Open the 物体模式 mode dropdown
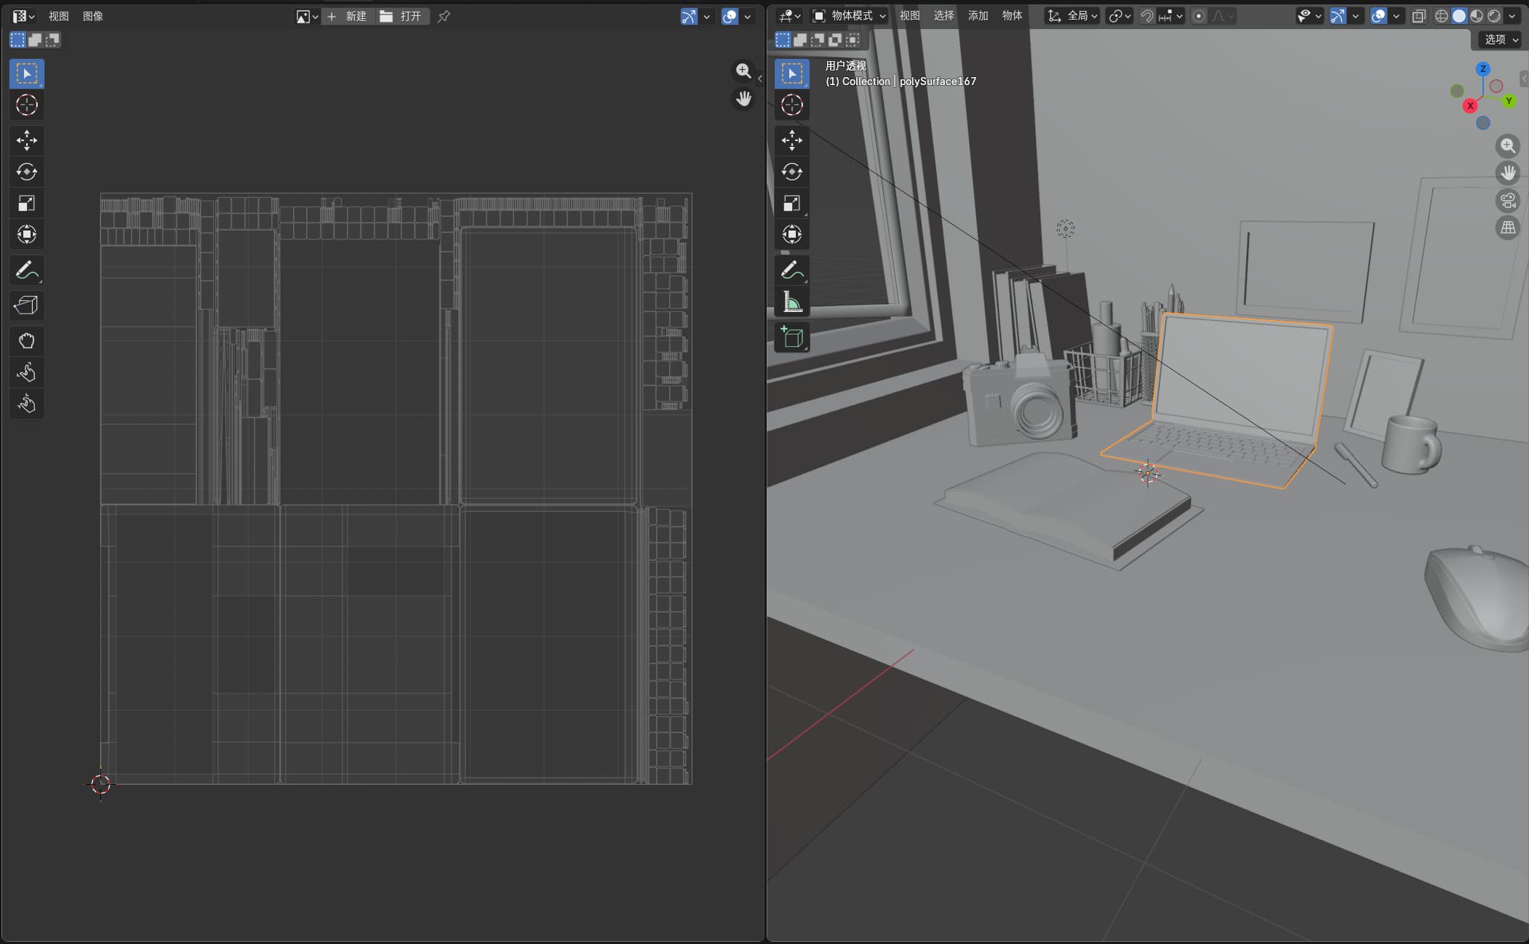The width and height of the screenshot is (1529, 944). (850, 16)
